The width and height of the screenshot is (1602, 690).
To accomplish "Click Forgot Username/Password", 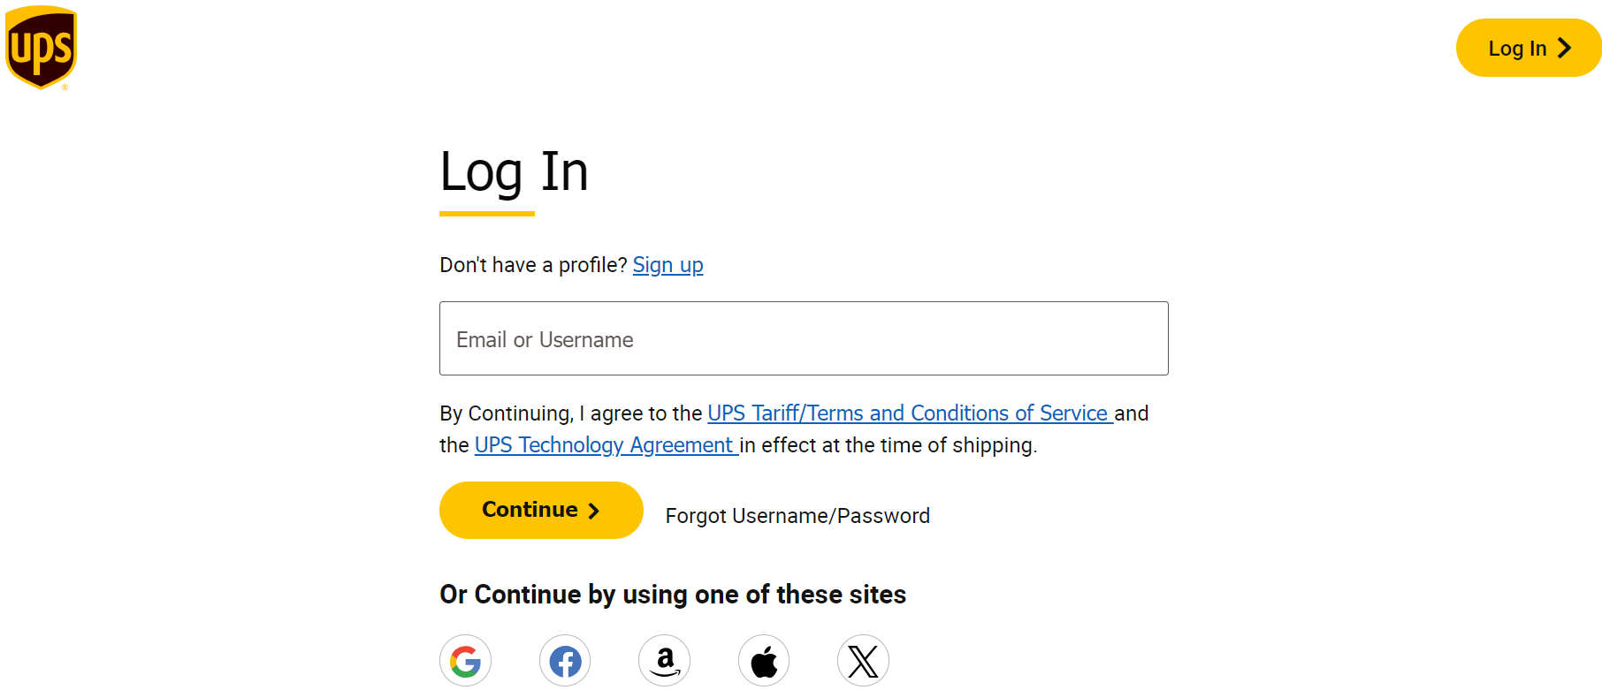I will 797,515.
